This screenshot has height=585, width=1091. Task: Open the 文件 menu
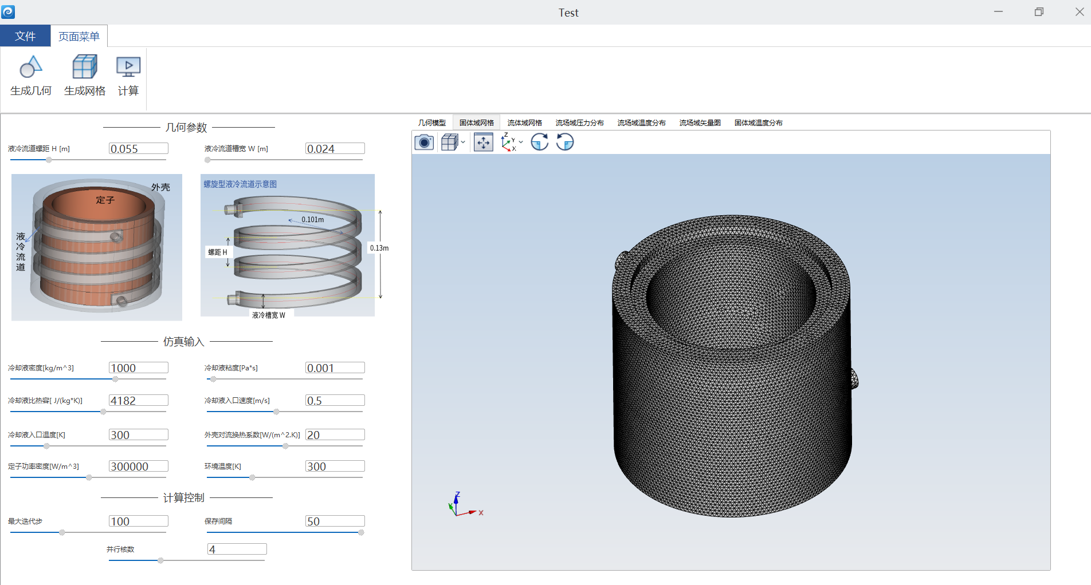[25, 36]
